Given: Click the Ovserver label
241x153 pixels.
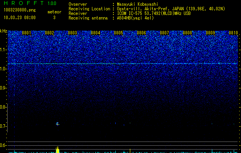Looking at the screenshot, I should [78, 4].
